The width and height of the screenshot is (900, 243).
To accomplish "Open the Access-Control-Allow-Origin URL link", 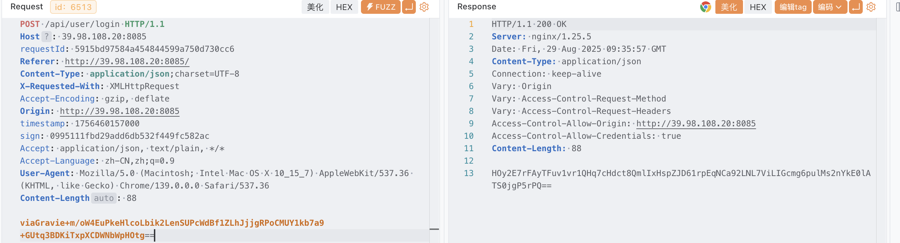I will (x=696, y=124).
